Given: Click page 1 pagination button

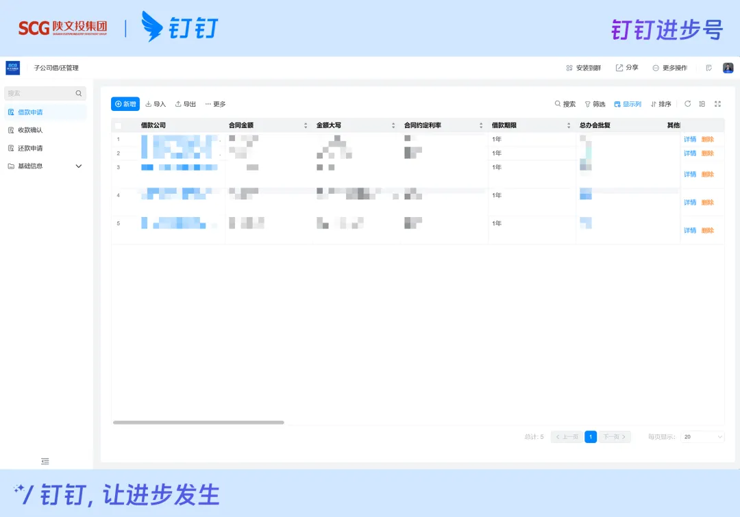Looking at the screenshot, I should 591,437.
